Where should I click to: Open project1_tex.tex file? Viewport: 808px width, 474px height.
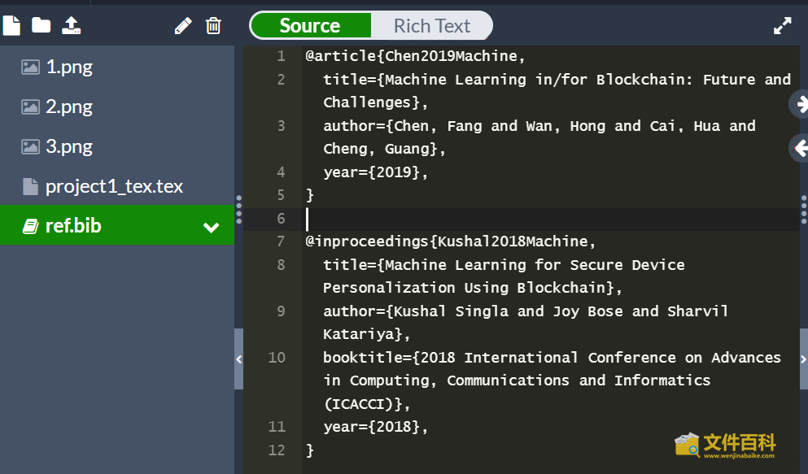114,187
